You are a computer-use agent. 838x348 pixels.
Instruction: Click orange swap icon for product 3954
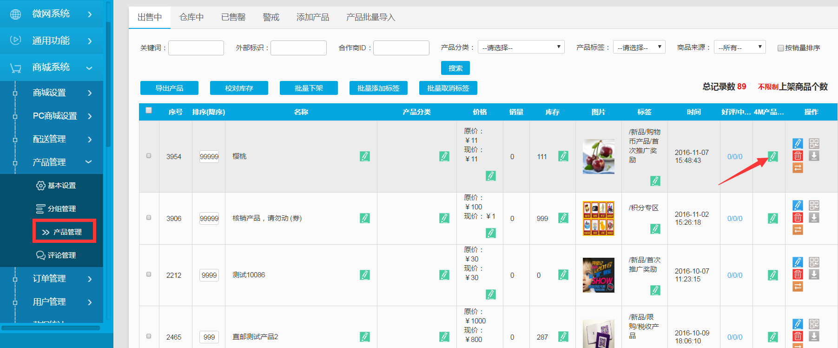(x=798, y=168)
